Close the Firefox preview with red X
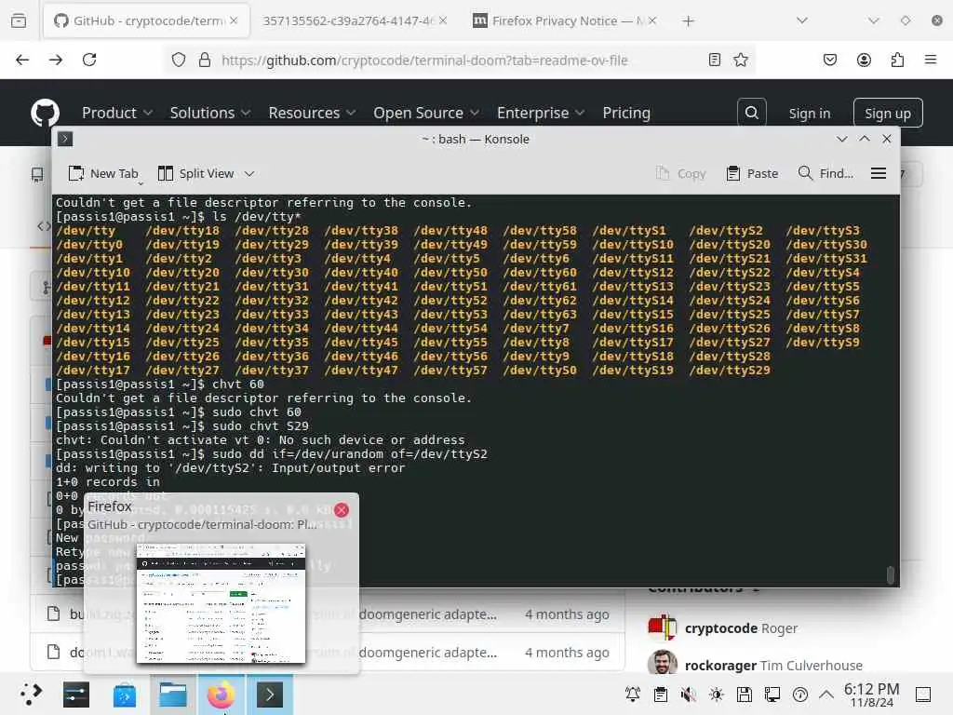 tap(342, 510)
